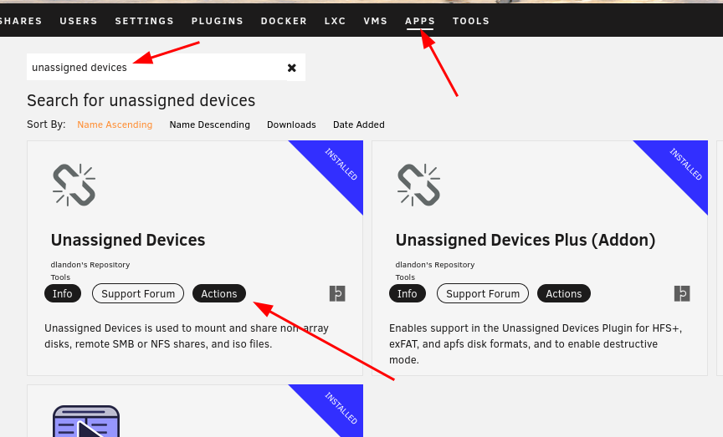Click the Unassigned Devices broken-link icon
Screen dimensions: 723x437
[74, 185]
